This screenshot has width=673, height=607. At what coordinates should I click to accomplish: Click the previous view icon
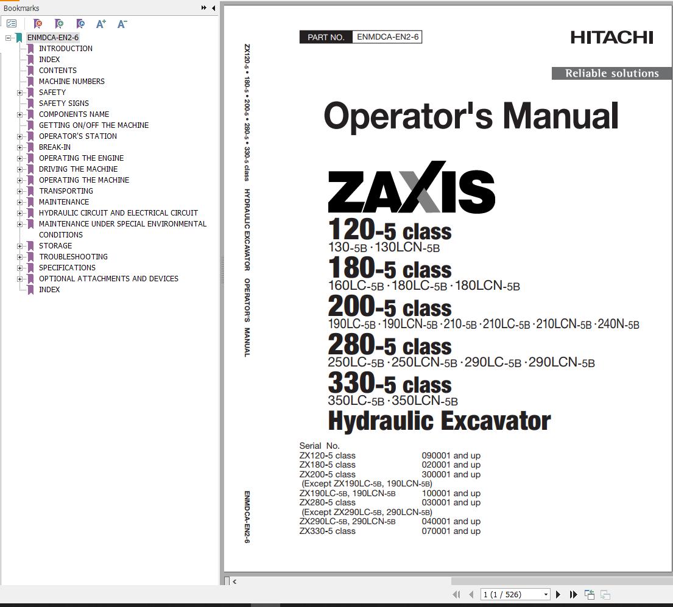pyautogui.click(x=590, y=595)
